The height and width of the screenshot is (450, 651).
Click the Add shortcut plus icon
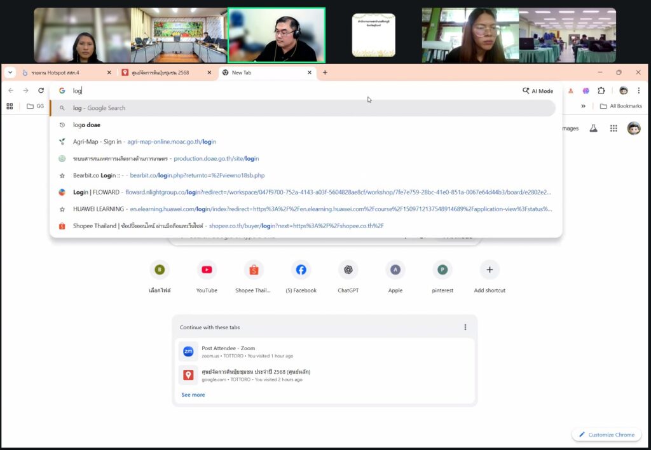(x=490, y=270)
